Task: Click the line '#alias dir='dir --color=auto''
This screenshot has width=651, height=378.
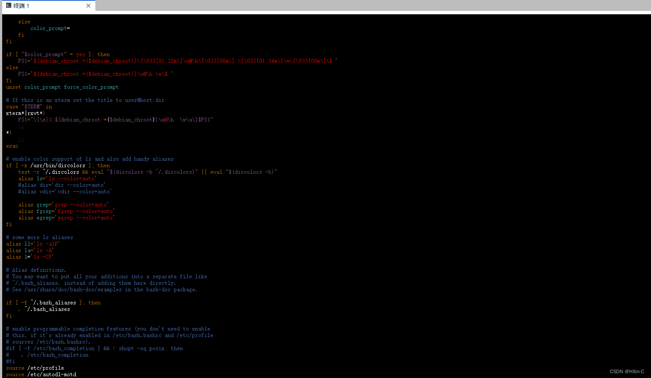Action: (x=62, y=185)
